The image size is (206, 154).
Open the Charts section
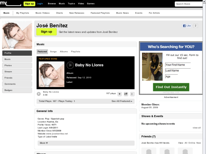(x=60, y=13)
